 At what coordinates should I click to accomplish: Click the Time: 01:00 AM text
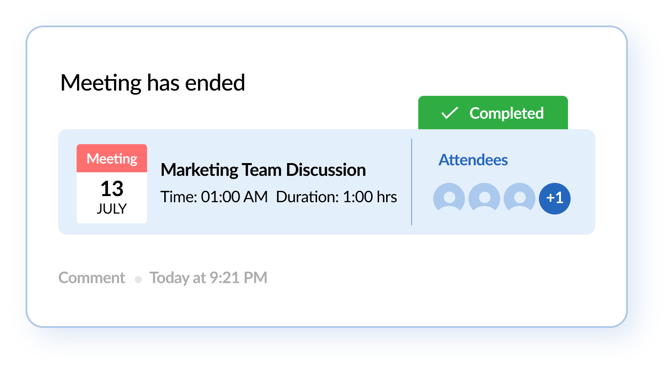pyautogui.click(x=214, y=197)
